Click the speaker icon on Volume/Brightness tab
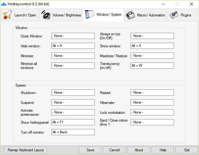This screenshot has height=155, width=199. coord(46,15)
